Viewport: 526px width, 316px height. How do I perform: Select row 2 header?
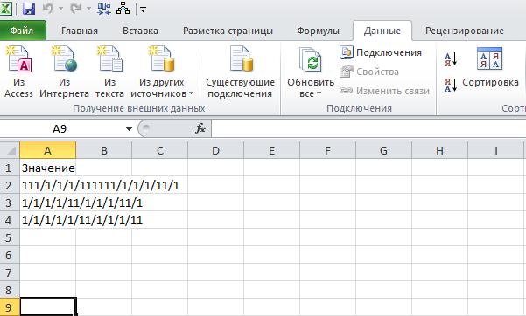click(x=10, y=185)
